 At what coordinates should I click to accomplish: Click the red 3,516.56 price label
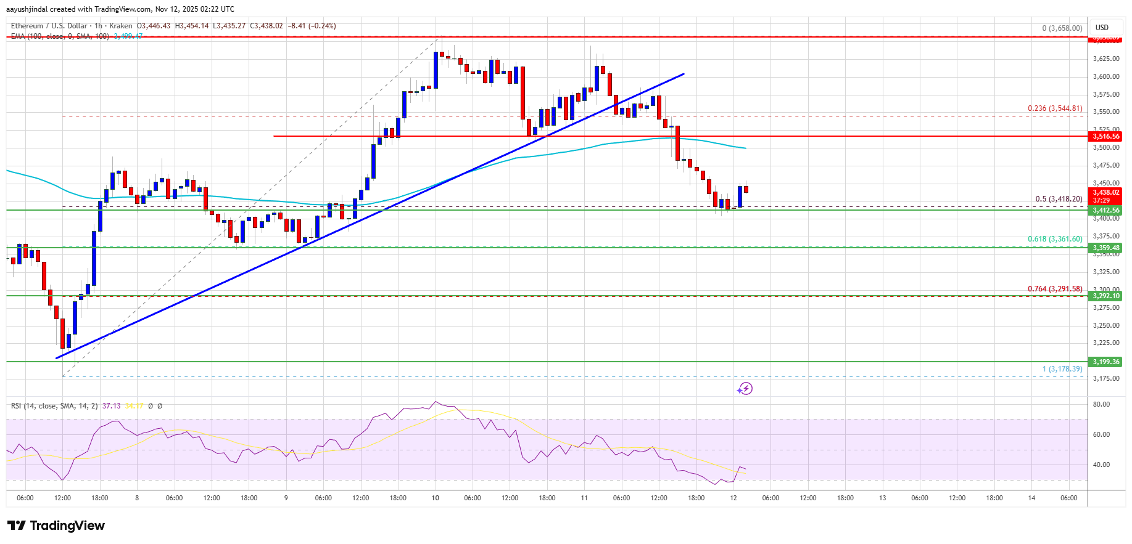pyautogui.click(x=1105, y=136)
